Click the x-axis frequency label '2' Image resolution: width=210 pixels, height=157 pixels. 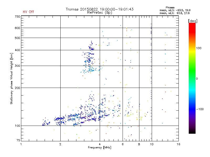[60, 144]
